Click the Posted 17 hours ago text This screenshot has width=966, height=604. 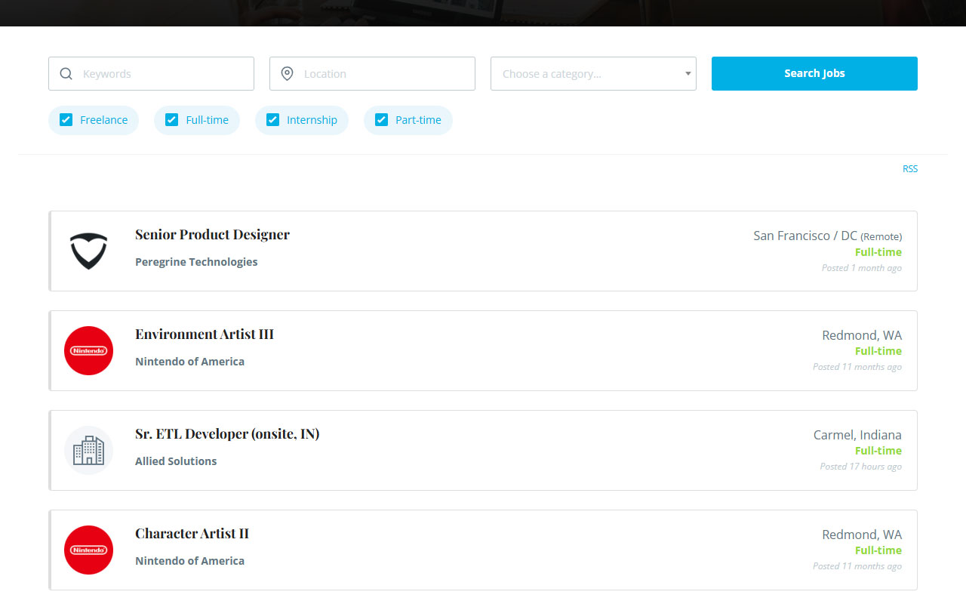point(861,467)
